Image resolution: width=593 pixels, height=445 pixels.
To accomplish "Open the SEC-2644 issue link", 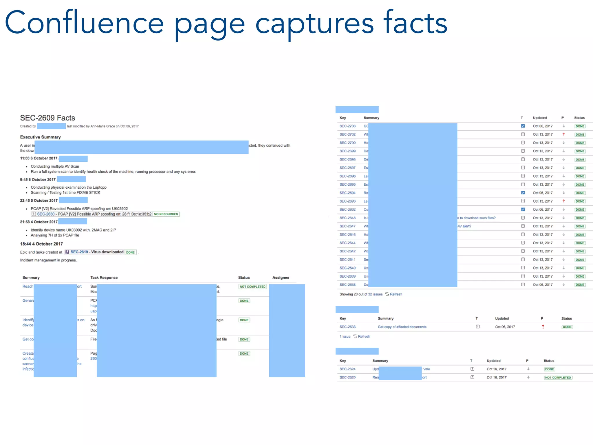I will pyautogui.click(x=347, y=243).
